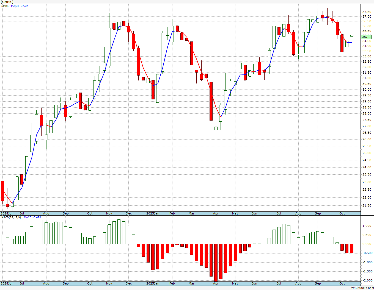Screen dimensions: 374x290
Task: Click the Oct label on MACD axis, right
Action: tap(342, 283)
